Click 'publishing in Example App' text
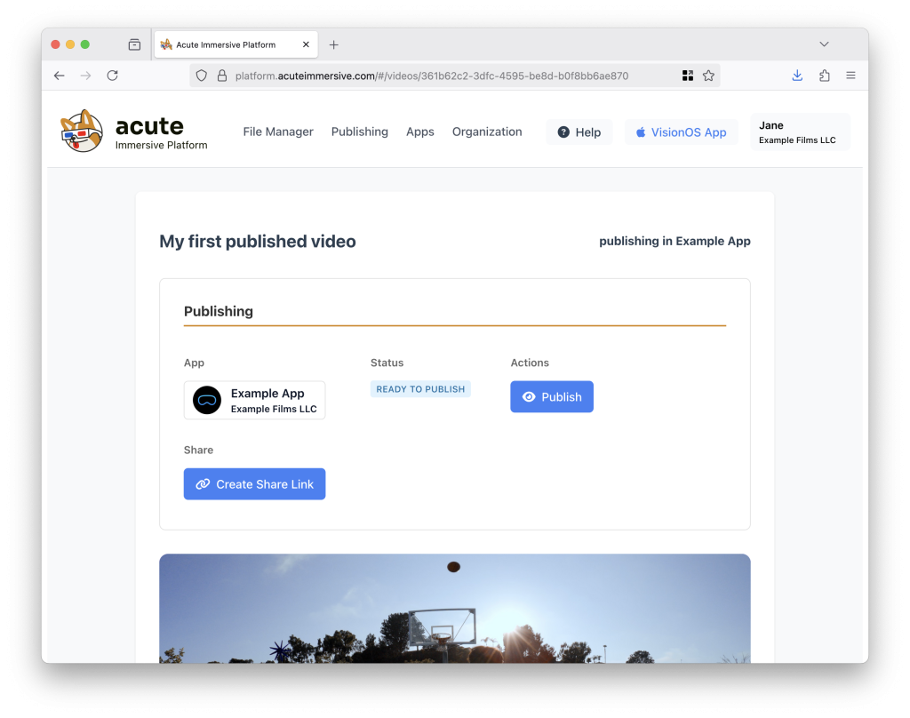This screenshot has height=718, width=910. tap(675, 241)
